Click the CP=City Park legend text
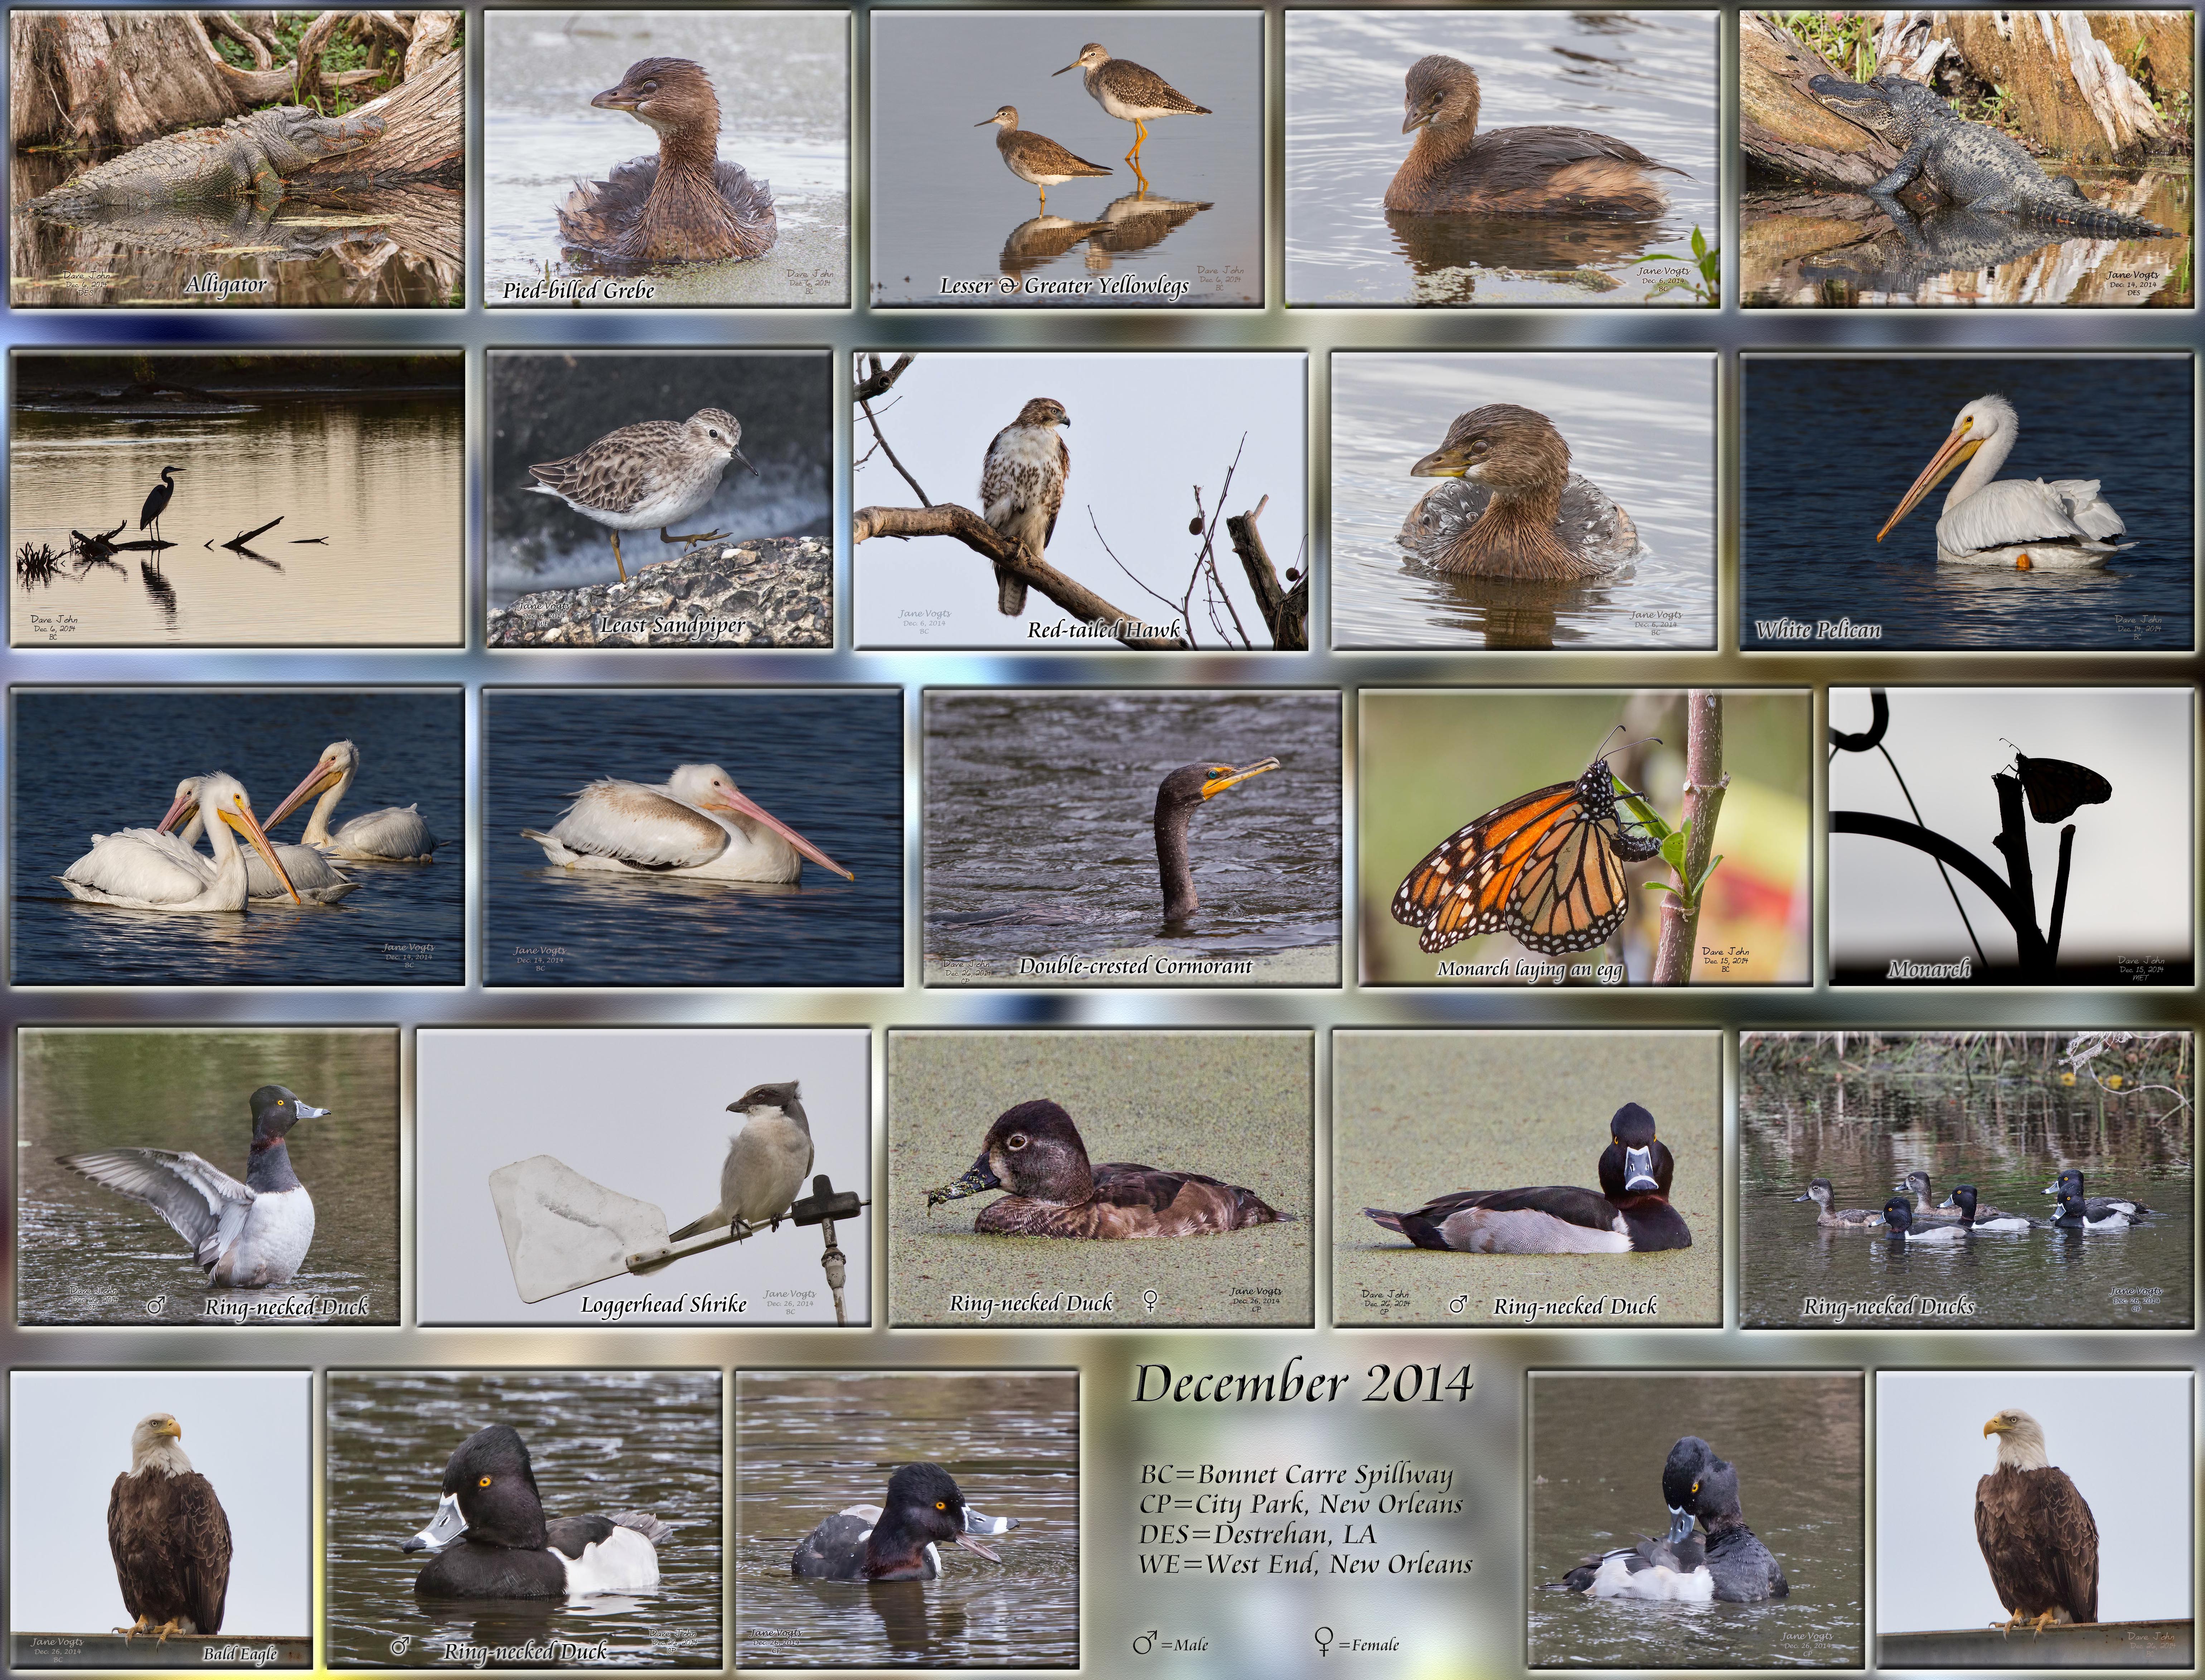 point(1300,1504)
